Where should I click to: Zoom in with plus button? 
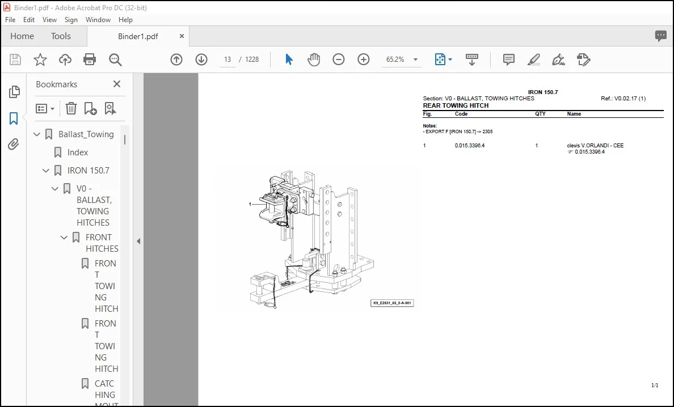tap(364, 60)
